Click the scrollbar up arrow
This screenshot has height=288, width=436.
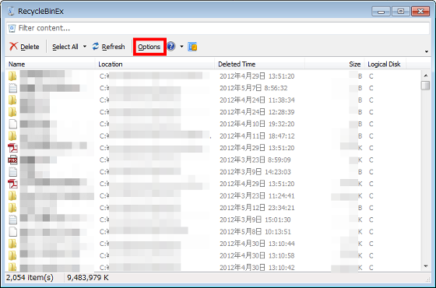426,75
